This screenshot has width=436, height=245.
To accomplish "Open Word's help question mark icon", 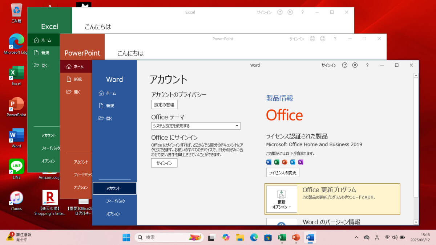I will (367, 65).
